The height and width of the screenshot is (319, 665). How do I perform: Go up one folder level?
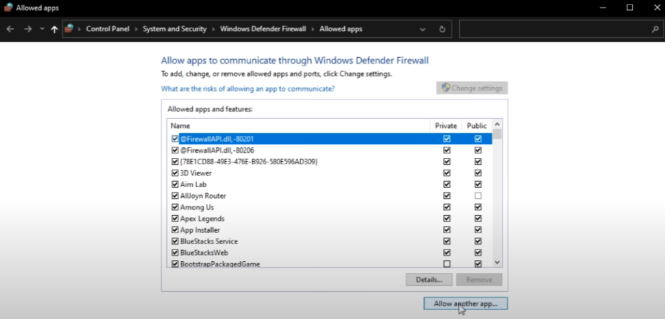click(x=55, y=29)
